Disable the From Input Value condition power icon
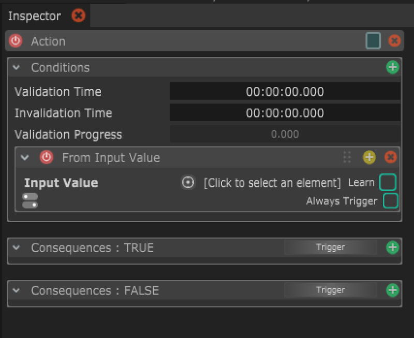414x338 pixels. click(x=47, y=157)
